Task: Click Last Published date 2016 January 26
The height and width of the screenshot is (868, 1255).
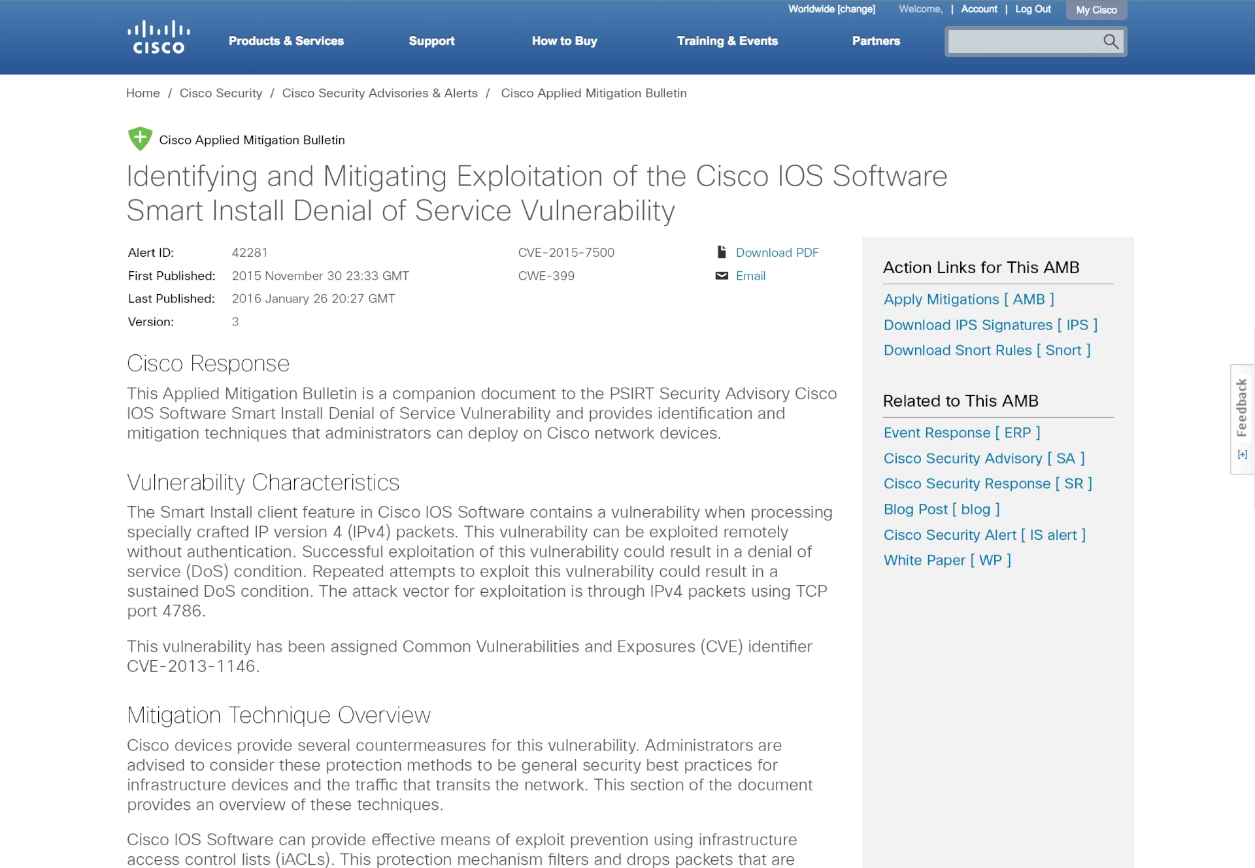Action: [314, 299]
